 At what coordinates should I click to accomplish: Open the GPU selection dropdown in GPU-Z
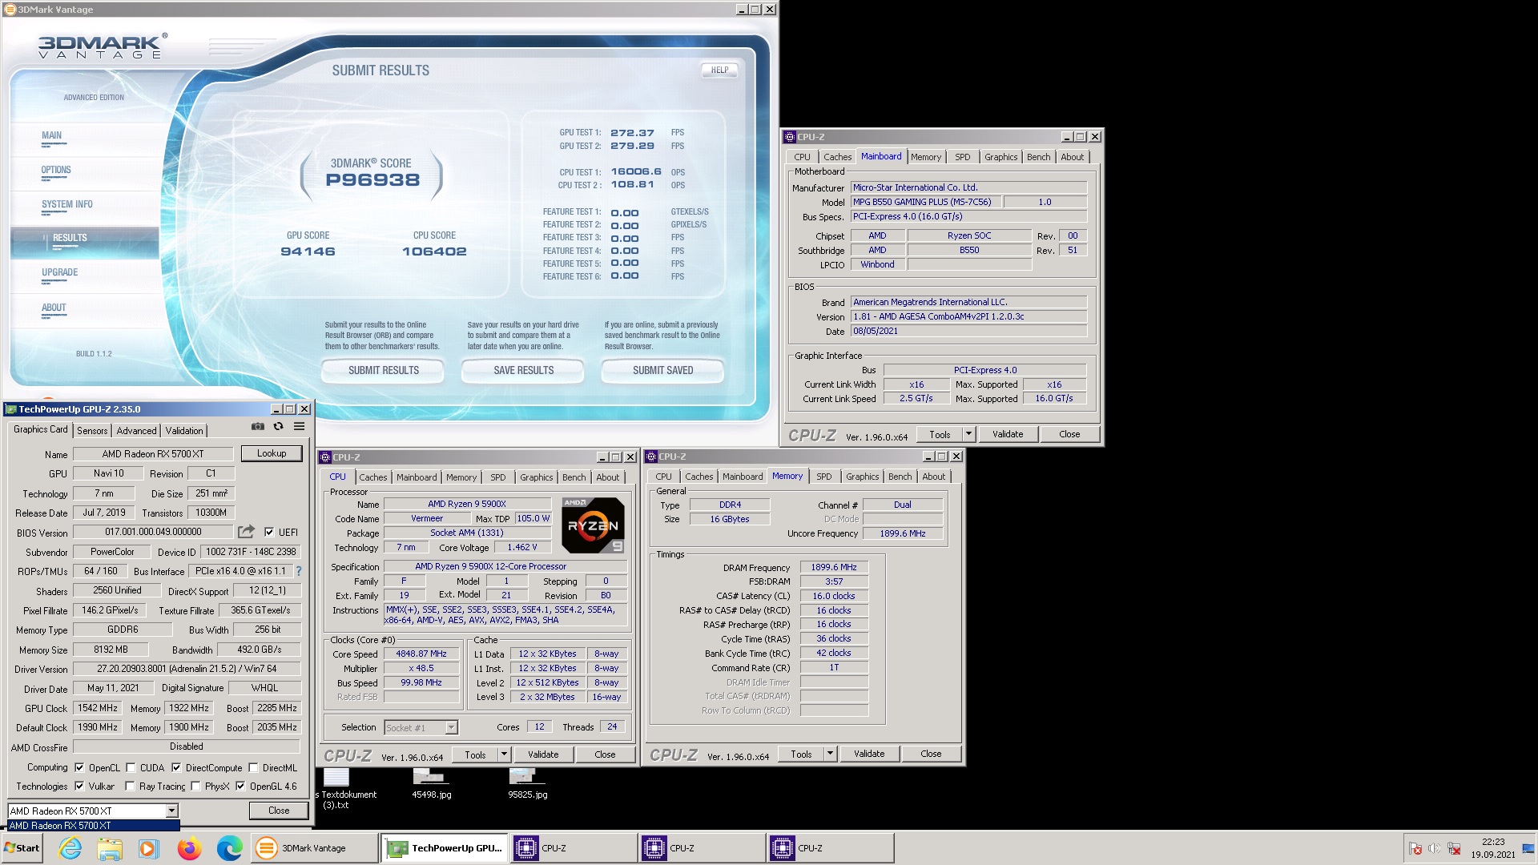[171, 811]
